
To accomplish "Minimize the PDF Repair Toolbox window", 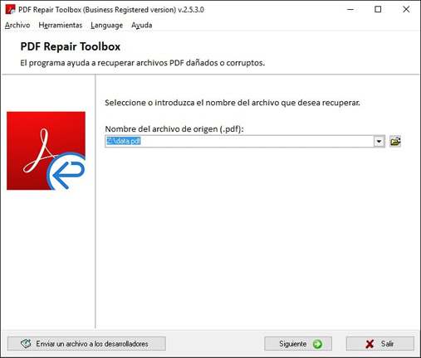I will pos(350,9).
